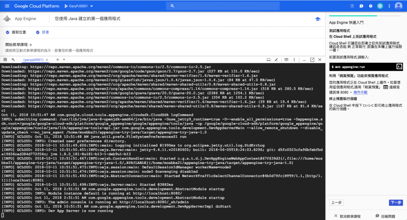Open the GaryPJ0001 project selector dropdown
This screenshot has height=220, width=407.
point(79,6)
